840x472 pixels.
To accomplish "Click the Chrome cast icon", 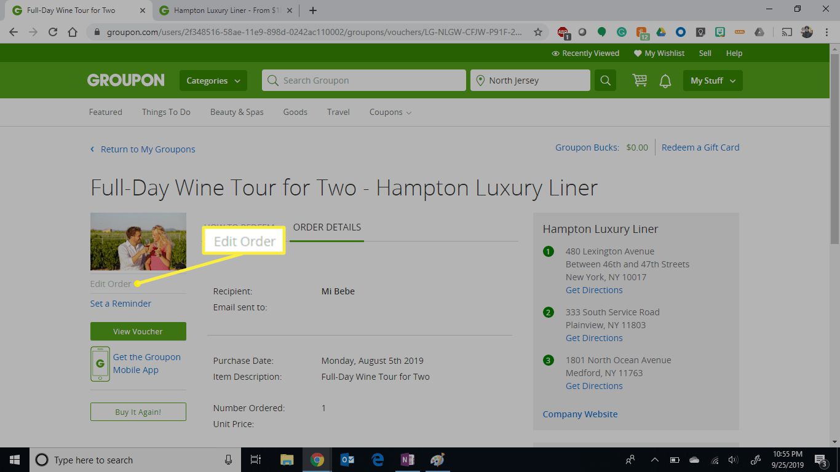I will point(787,32).
